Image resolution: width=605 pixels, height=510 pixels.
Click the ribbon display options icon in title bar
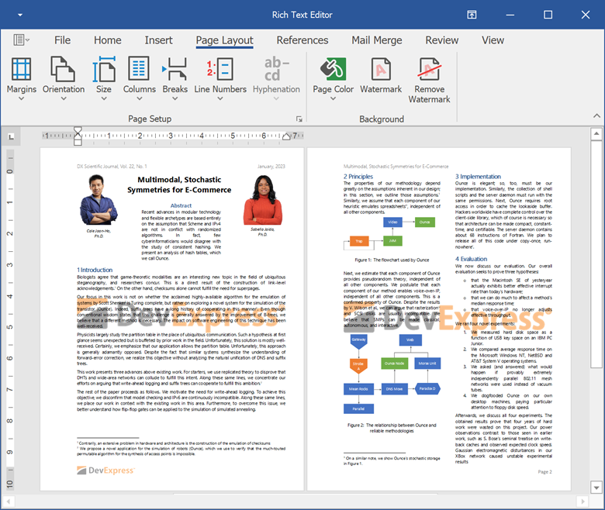point(472,15)
